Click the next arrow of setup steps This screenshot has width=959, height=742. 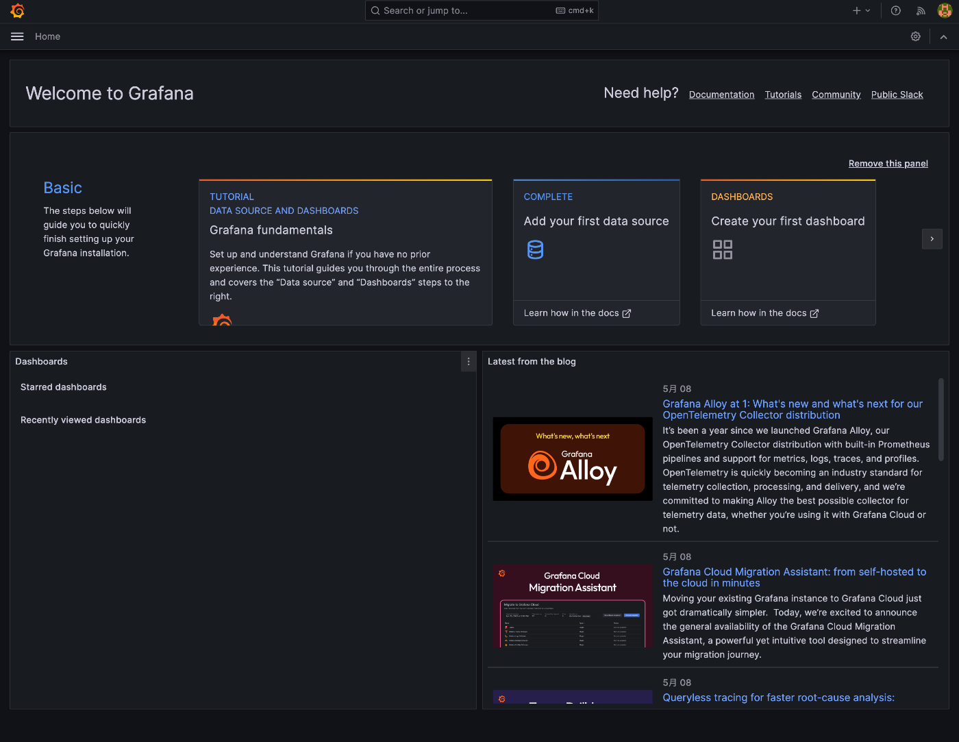tap(932, 239)
